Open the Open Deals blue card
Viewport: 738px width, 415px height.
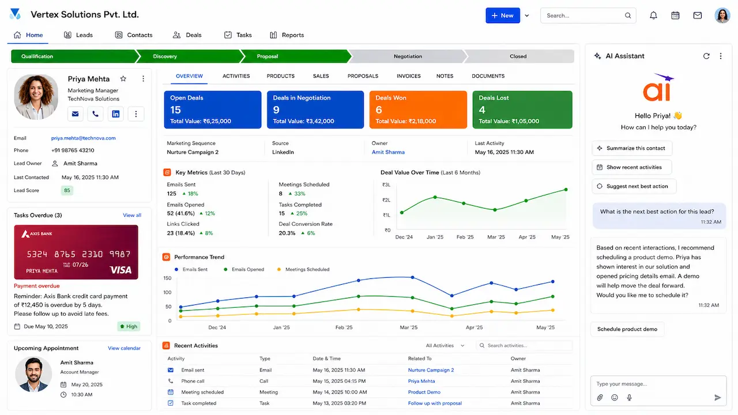[x=212, y=110]
